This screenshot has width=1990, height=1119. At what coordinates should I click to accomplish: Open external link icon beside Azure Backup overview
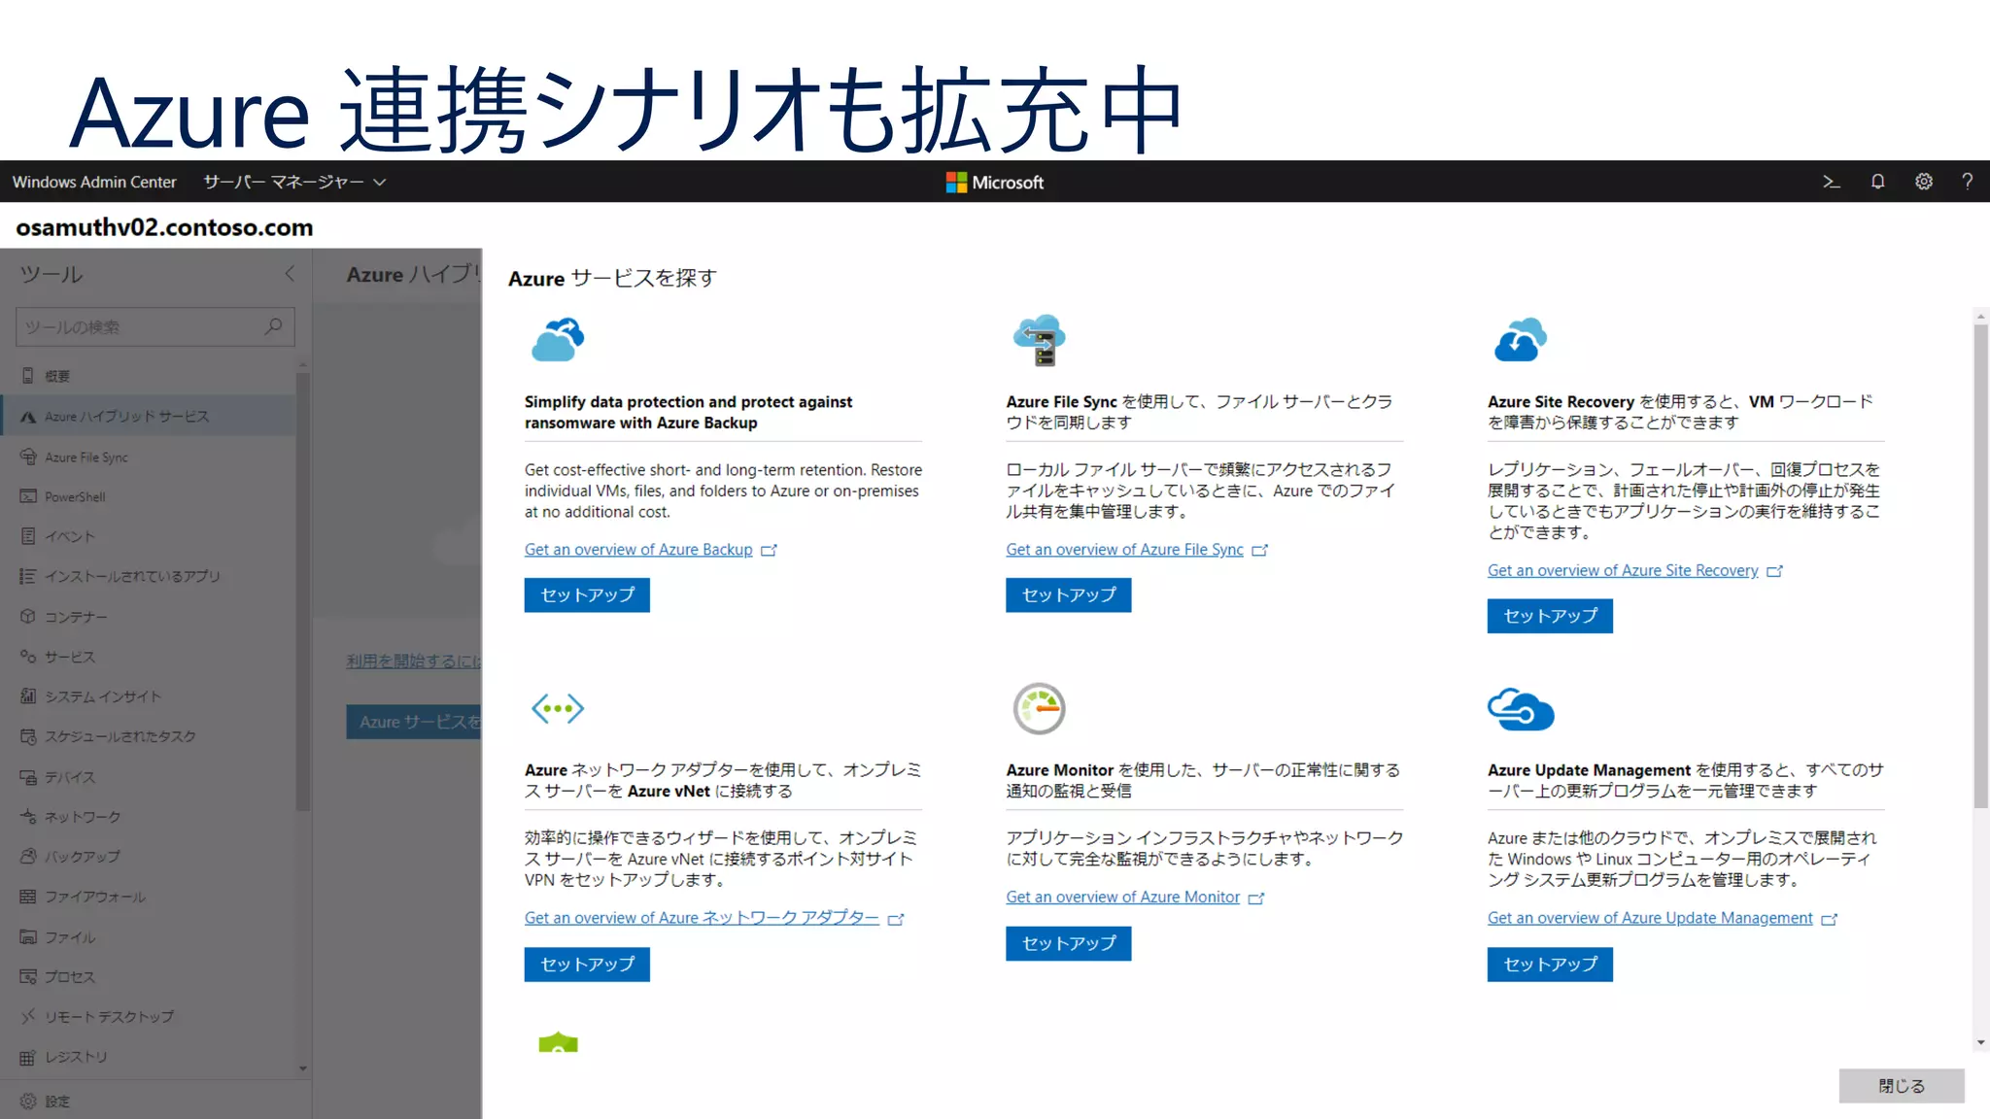(770, 550)
